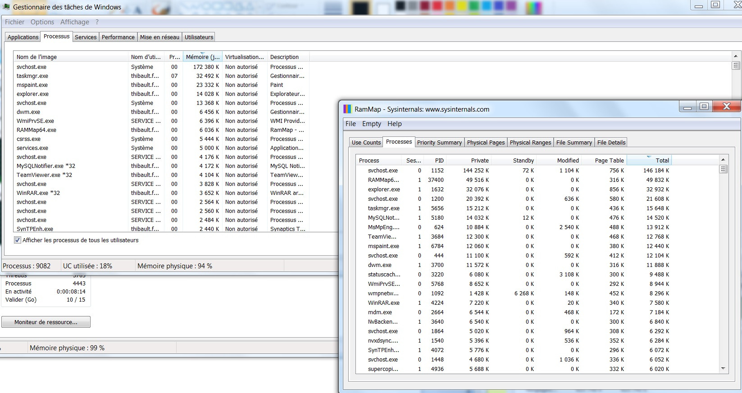Select the csrss.exe process row

tap(161, 139)
